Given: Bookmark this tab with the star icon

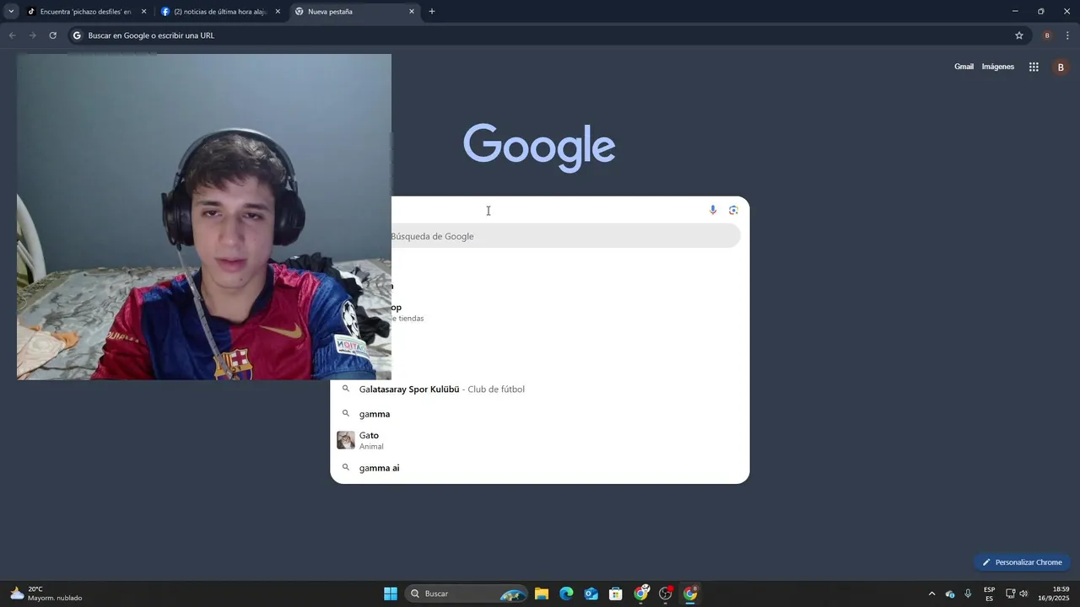Looking at the screenshot, I should pos(1019,35).
